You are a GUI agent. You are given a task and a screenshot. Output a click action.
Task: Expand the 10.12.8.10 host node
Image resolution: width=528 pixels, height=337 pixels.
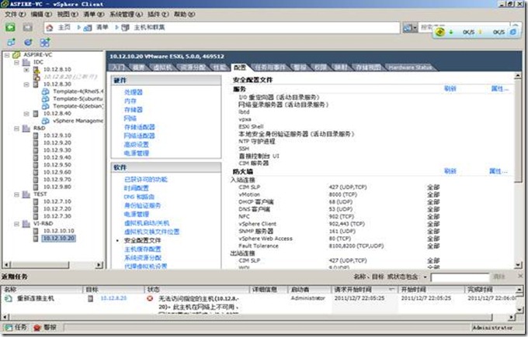pyautogui.click(x=26, y=70)
